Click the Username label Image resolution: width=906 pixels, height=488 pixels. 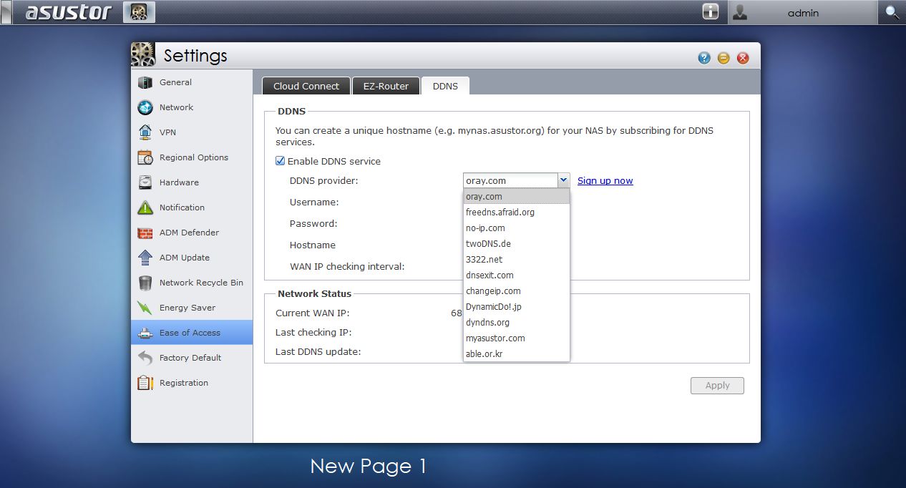tap(314, 202)
